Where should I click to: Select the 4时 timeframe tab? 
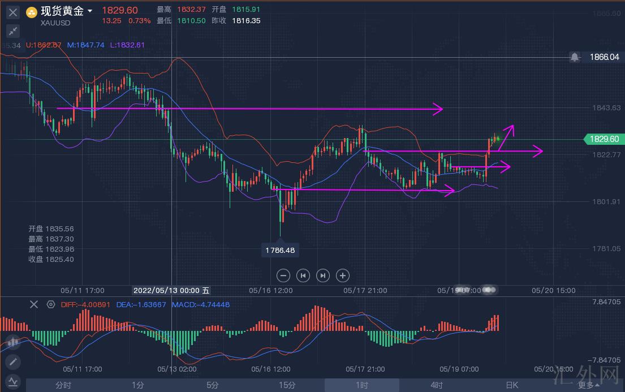click(436, 385)
